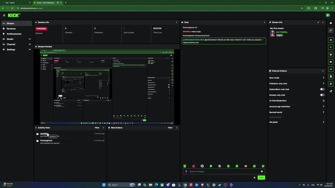335x188 pixels.
Task: Click the purple microphone icon in the chat input
Action: click(186, 172)
